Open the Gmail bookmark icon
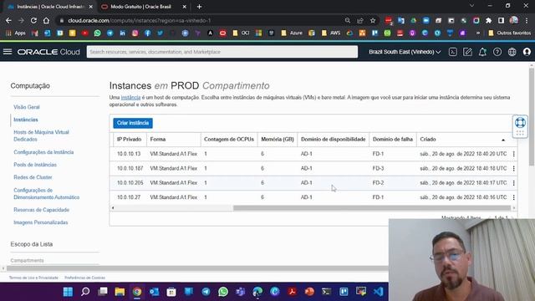 (35, 33)
